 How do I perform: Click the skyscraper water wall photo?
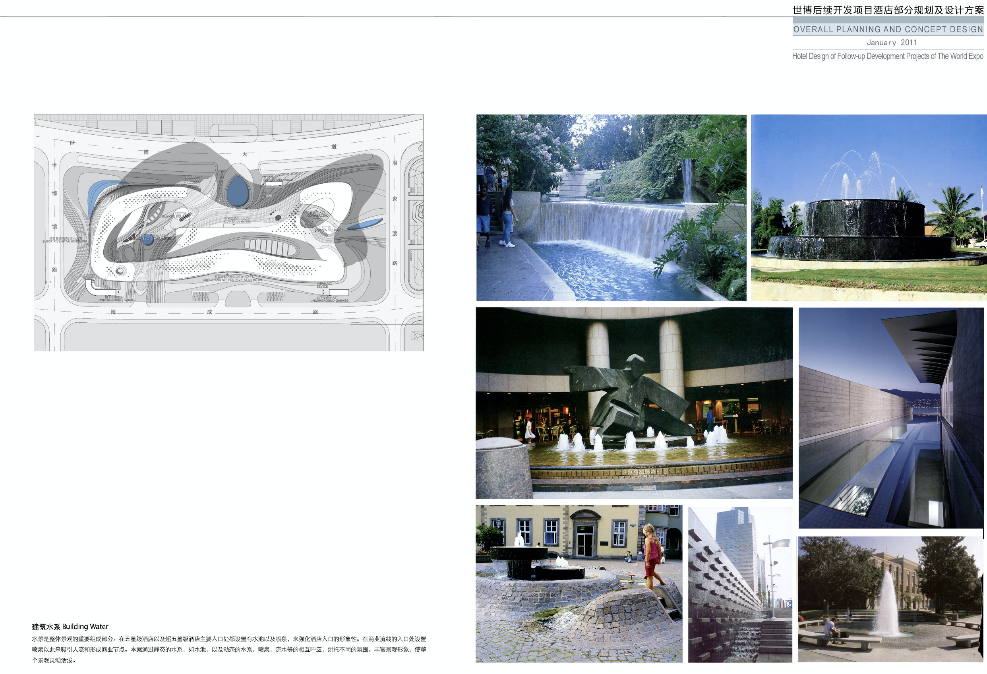coord(740,585)
